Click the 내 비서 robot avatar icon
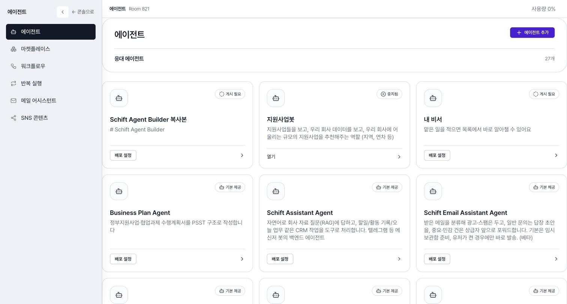This screenshot has width=567, height=304. (x=433, y=98)
